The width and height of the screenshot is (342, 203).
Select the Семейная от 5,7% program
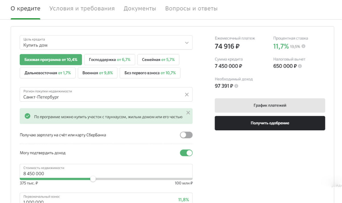(158, 60)
